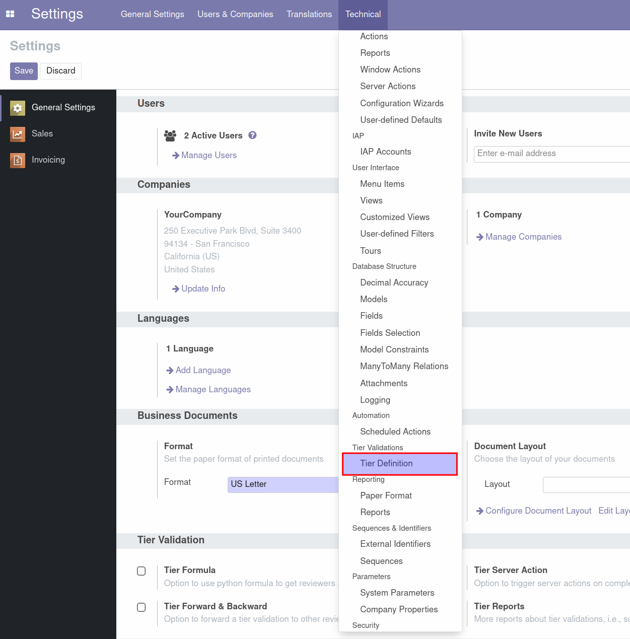Click the Settings app title
This screenshot has height=639, width=630.
[57, 14]
